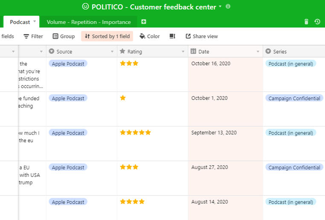This screenshot has height=220, width=325.
Task: Click the base info icon
Action: tap(228, 6)
